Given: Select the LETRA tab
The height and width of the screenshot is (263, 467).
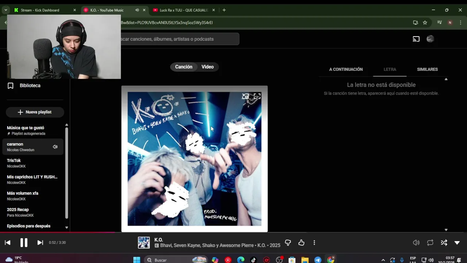Looking at the screenshot, I should [x=390, y=69].
